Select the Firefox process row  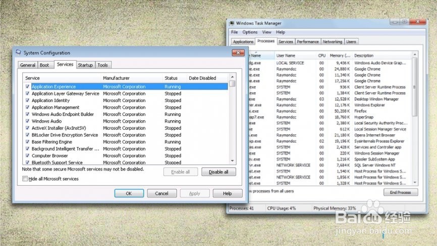tap(330, 111)
